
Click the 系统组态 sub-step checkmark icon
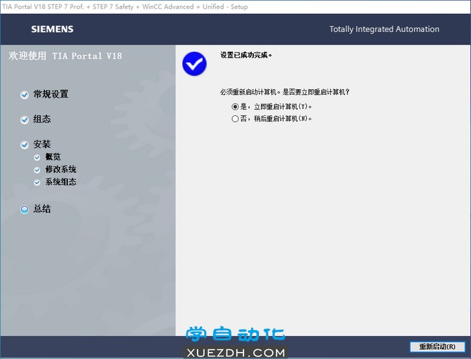pos(37,182)
